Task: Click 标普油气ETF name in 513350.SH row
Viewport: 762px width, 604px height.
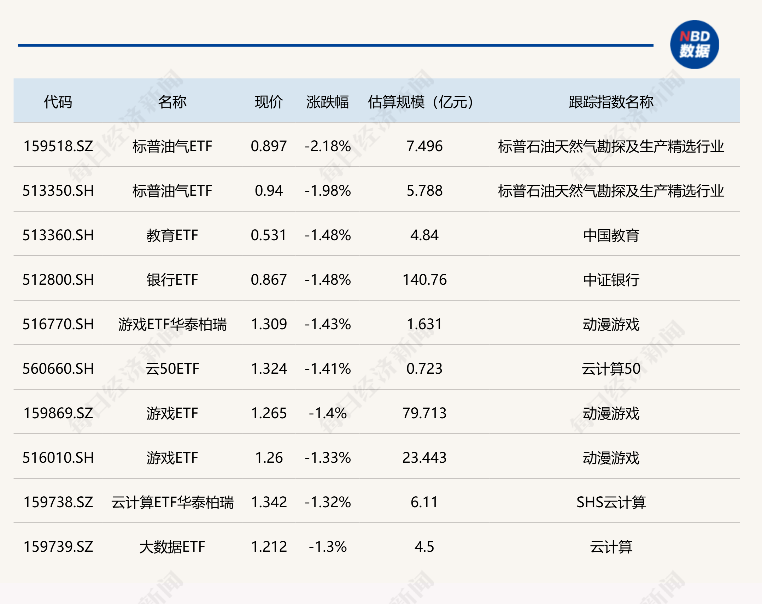Action: coord(172,191)
